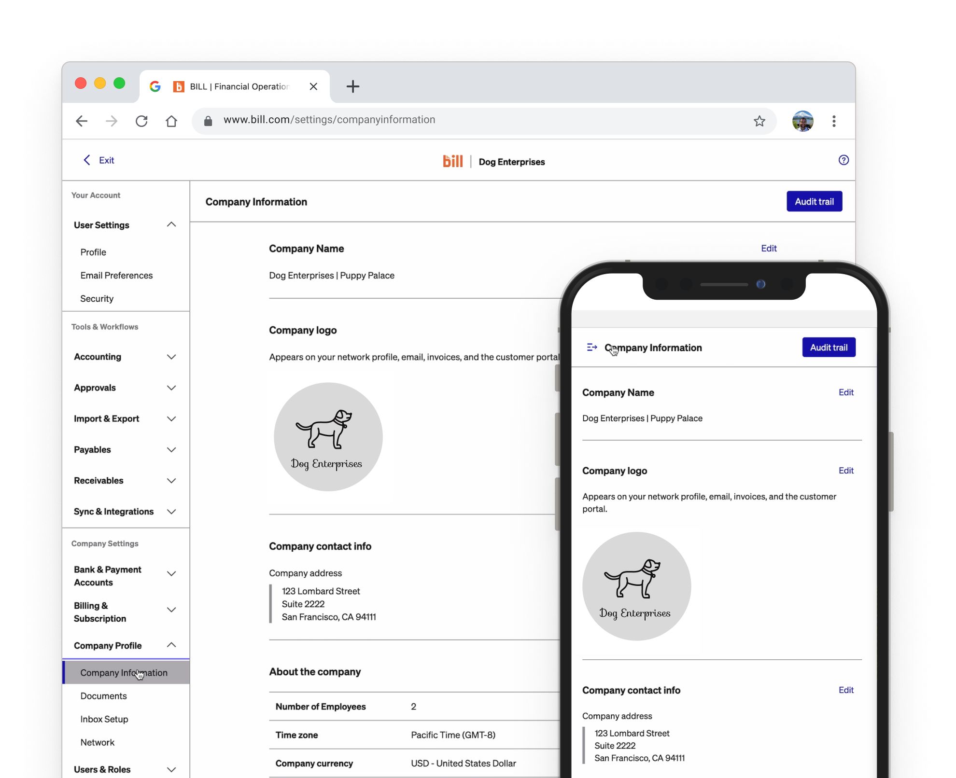Open Email Preferences in sidebar

pos(116,275)
